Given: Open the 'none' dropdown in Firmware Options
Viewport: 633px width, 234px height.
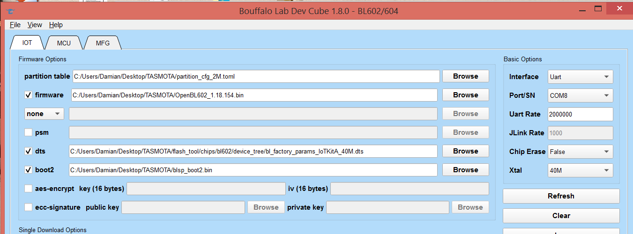Looking at the screenshot, I should tap(44, 114).
